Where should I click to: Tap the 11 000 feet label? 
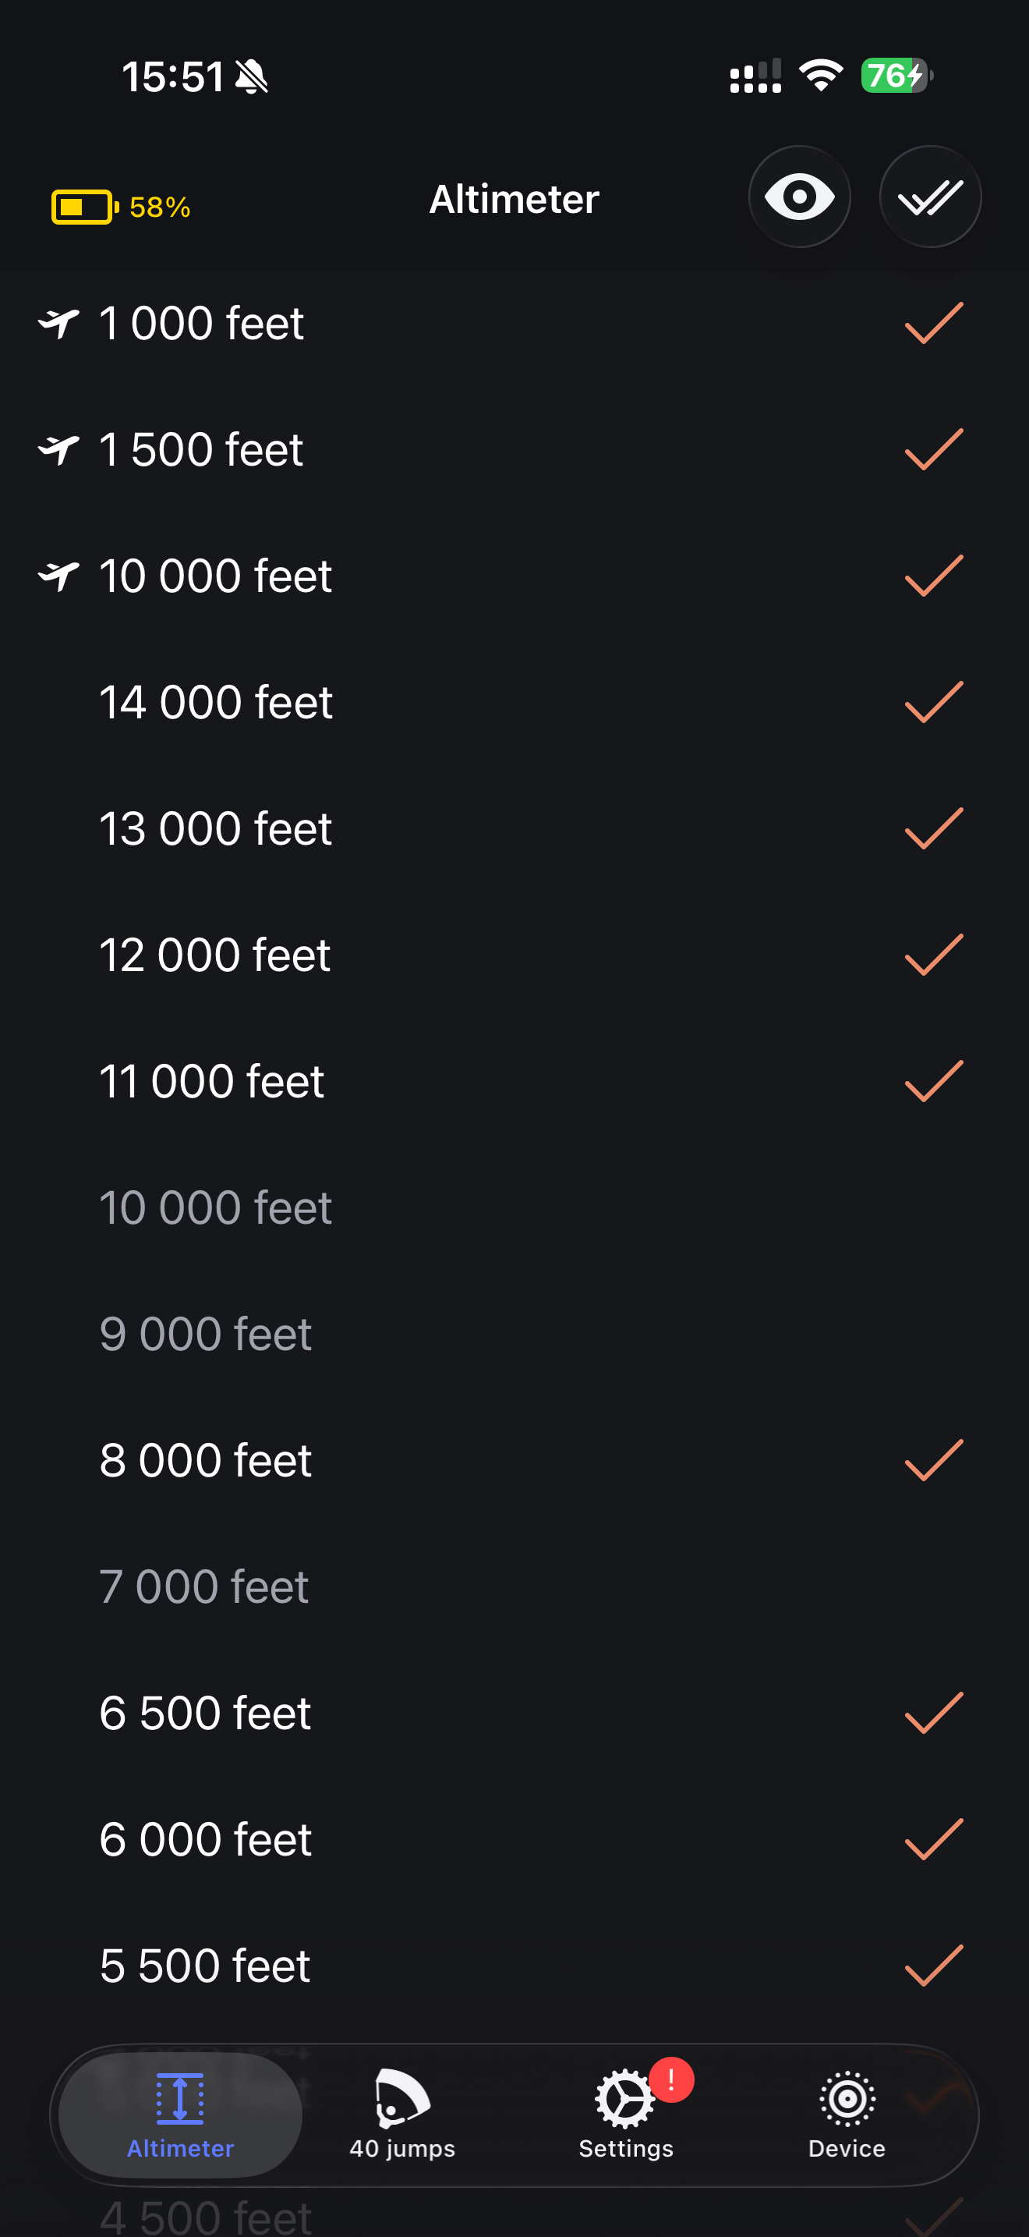[212, 1081]
